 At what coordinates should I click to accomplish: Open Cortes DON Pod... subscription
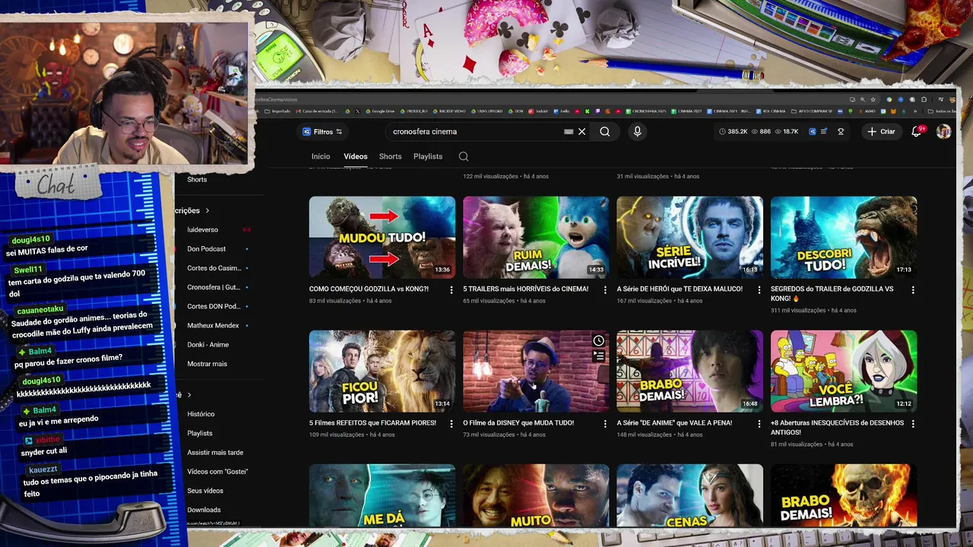pos(214,306)
